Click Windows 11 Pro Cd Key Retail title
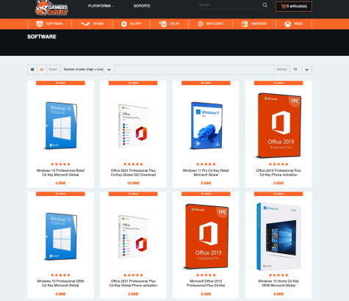The height and width of the screenshot is (301, 349). point(206,173)
